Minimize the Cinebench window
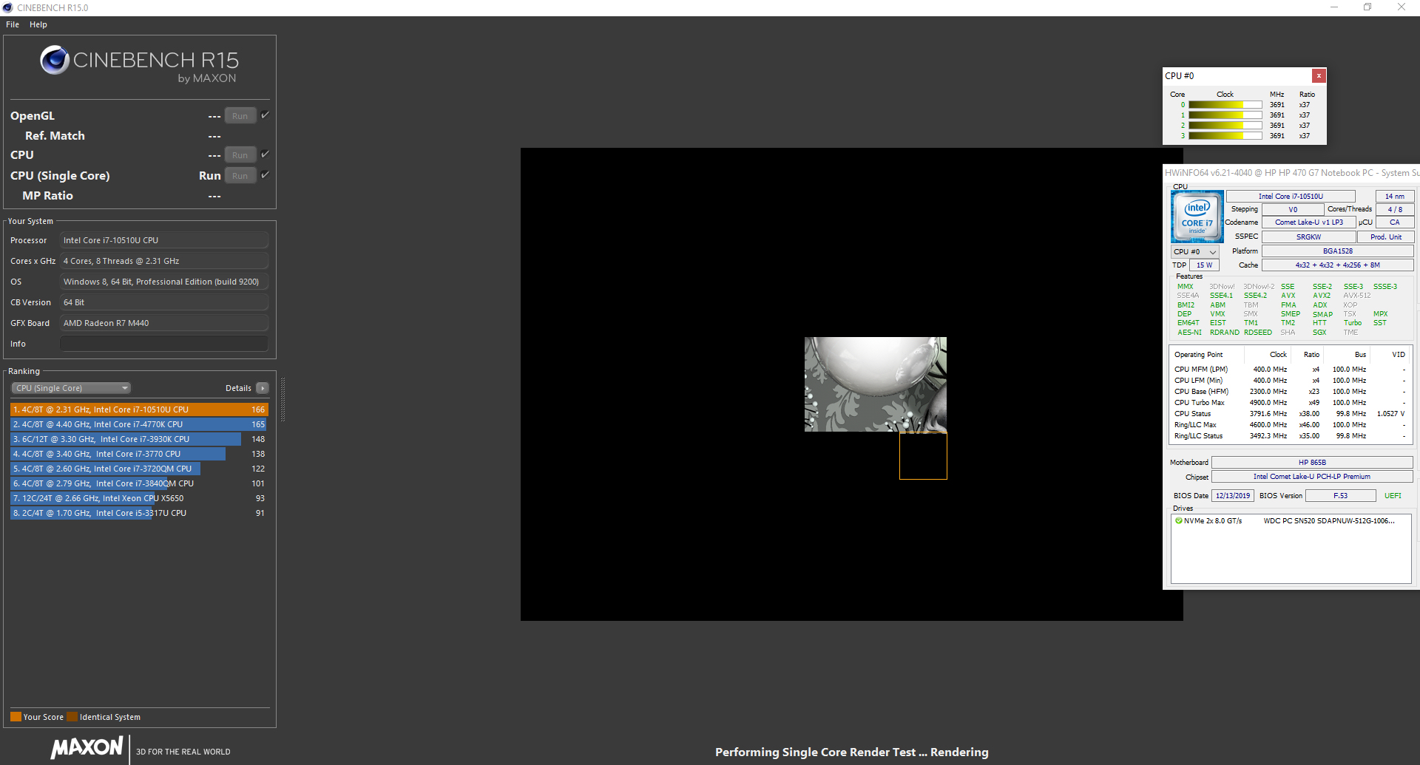Image resolution: width=1420 pixels, height=765 pixels. point(1334,7)
